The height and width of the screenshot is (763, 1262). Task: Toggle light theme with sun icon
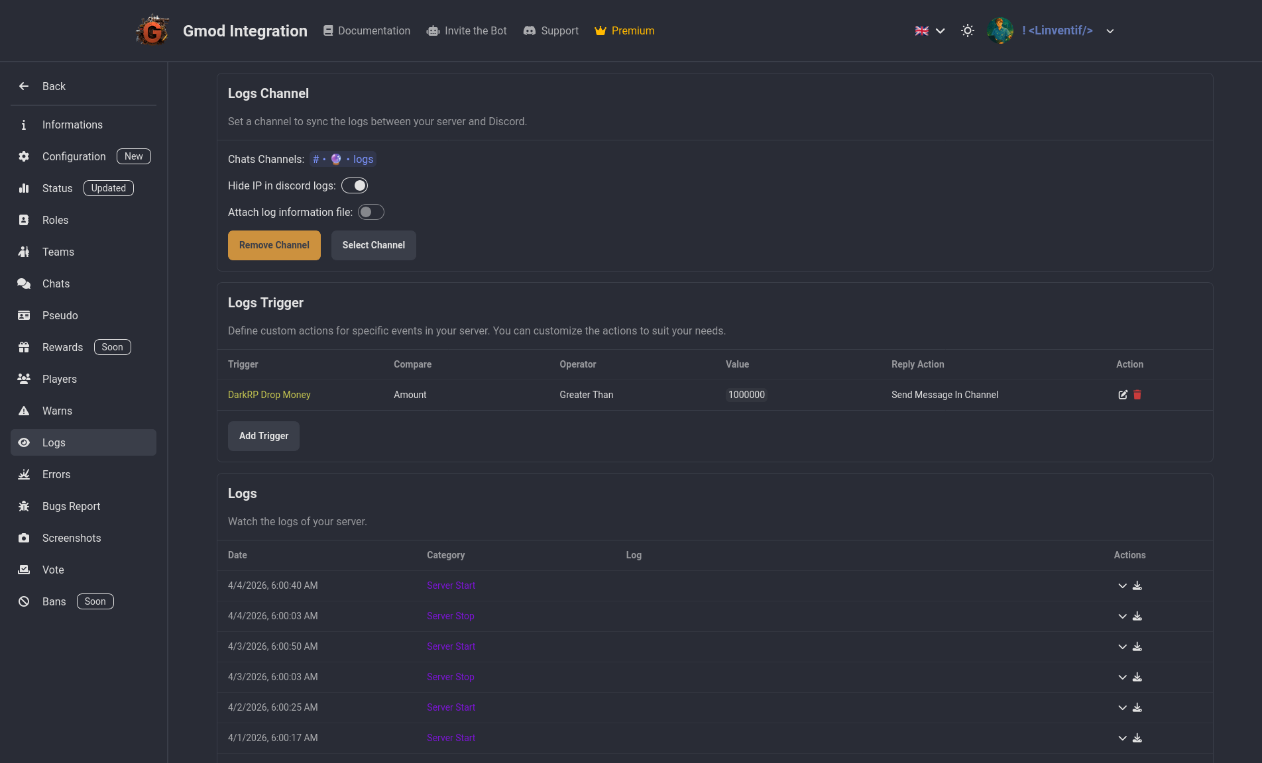[x=968, y=31]
